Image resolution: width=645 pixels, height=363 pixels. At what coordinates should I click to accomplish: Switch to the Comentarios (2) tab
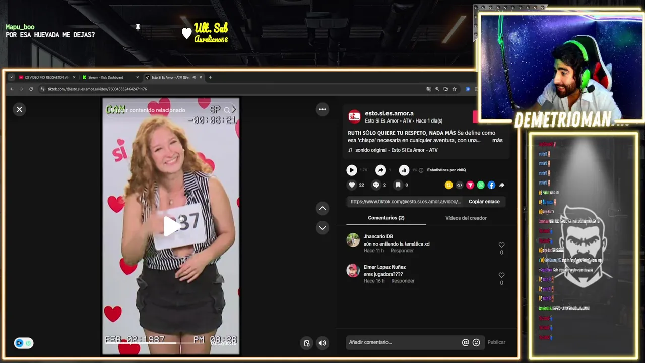[x=386, y=218]
